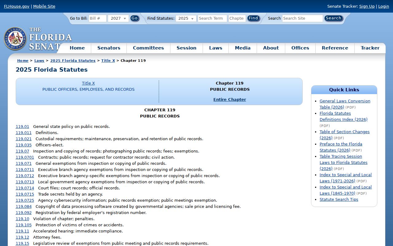The width and height of the screenshot is (393, 246).
Task: Open the Session menu tab
Action: click(x=186, y=48)
